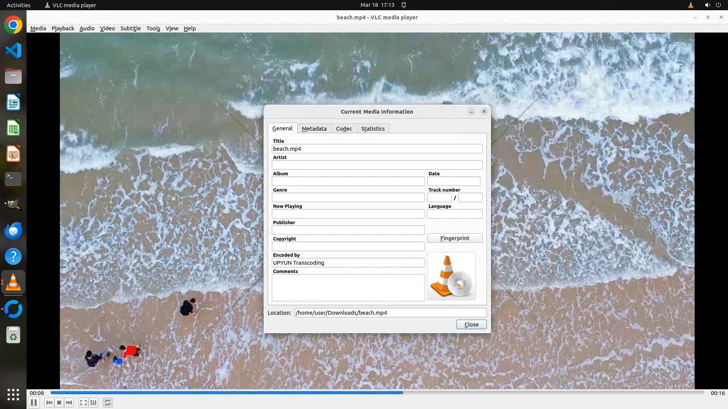
Task: Click the VLC cone cover art
Action: click(x=451, y=276)
